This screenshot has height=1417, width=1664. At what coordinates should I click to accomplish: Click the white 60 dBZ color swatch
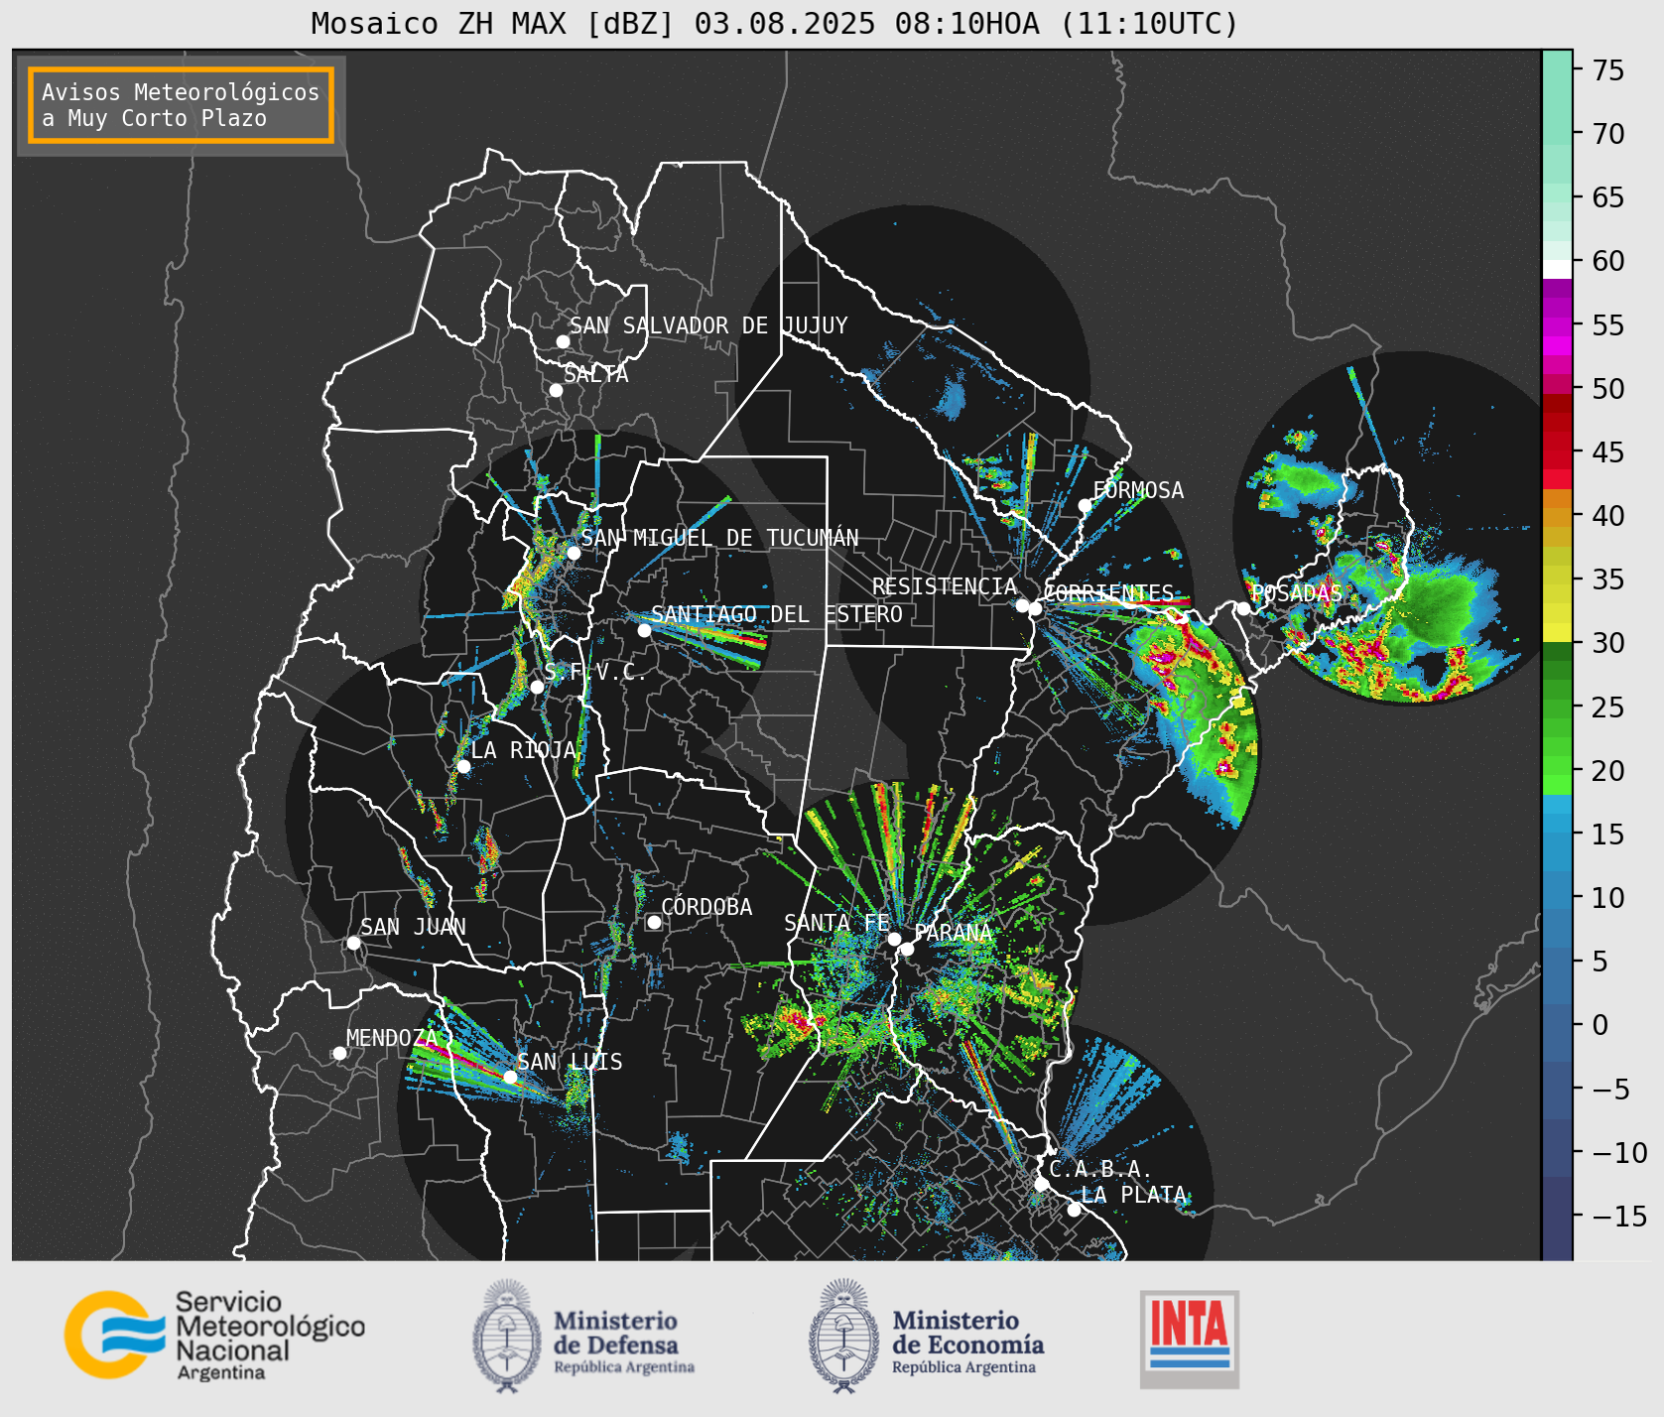coord(1557,269)
